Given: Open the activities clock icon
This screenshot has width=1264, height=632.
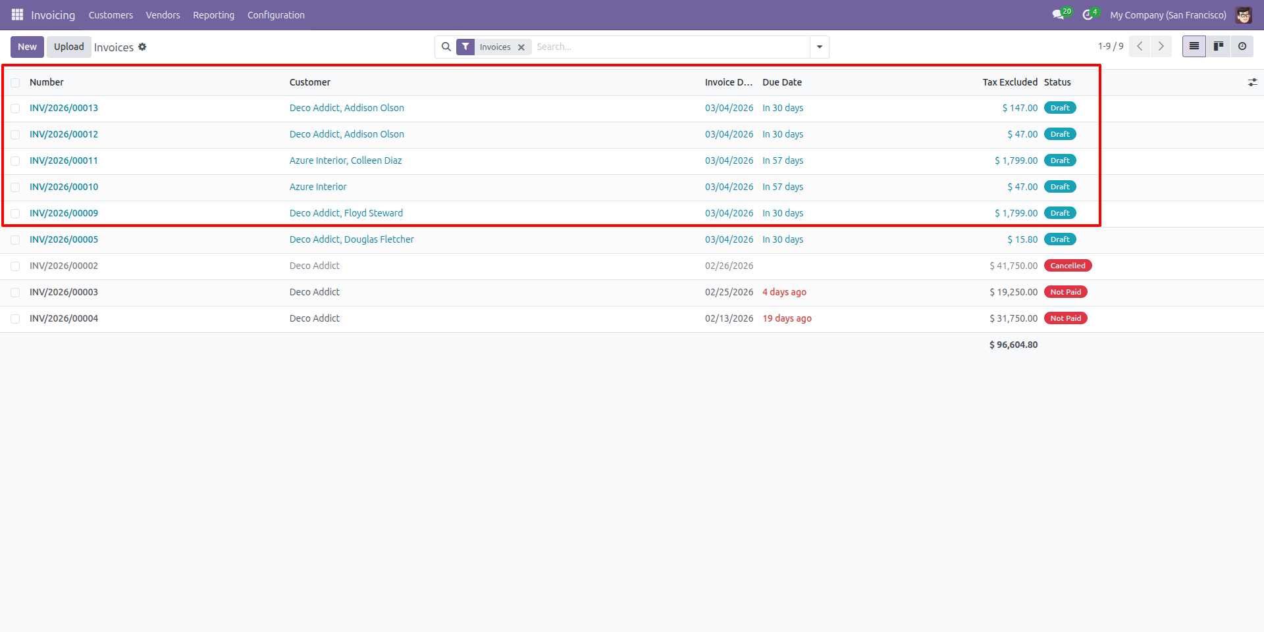Looking at the screenshot, I should click(1088, 14).
